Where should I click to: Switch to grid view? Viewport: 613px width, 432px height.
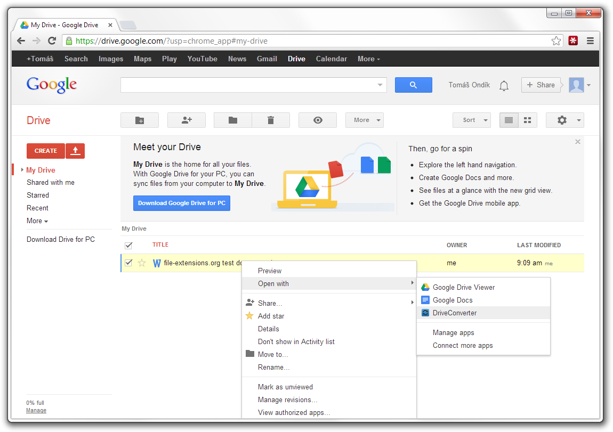(527, 120)
